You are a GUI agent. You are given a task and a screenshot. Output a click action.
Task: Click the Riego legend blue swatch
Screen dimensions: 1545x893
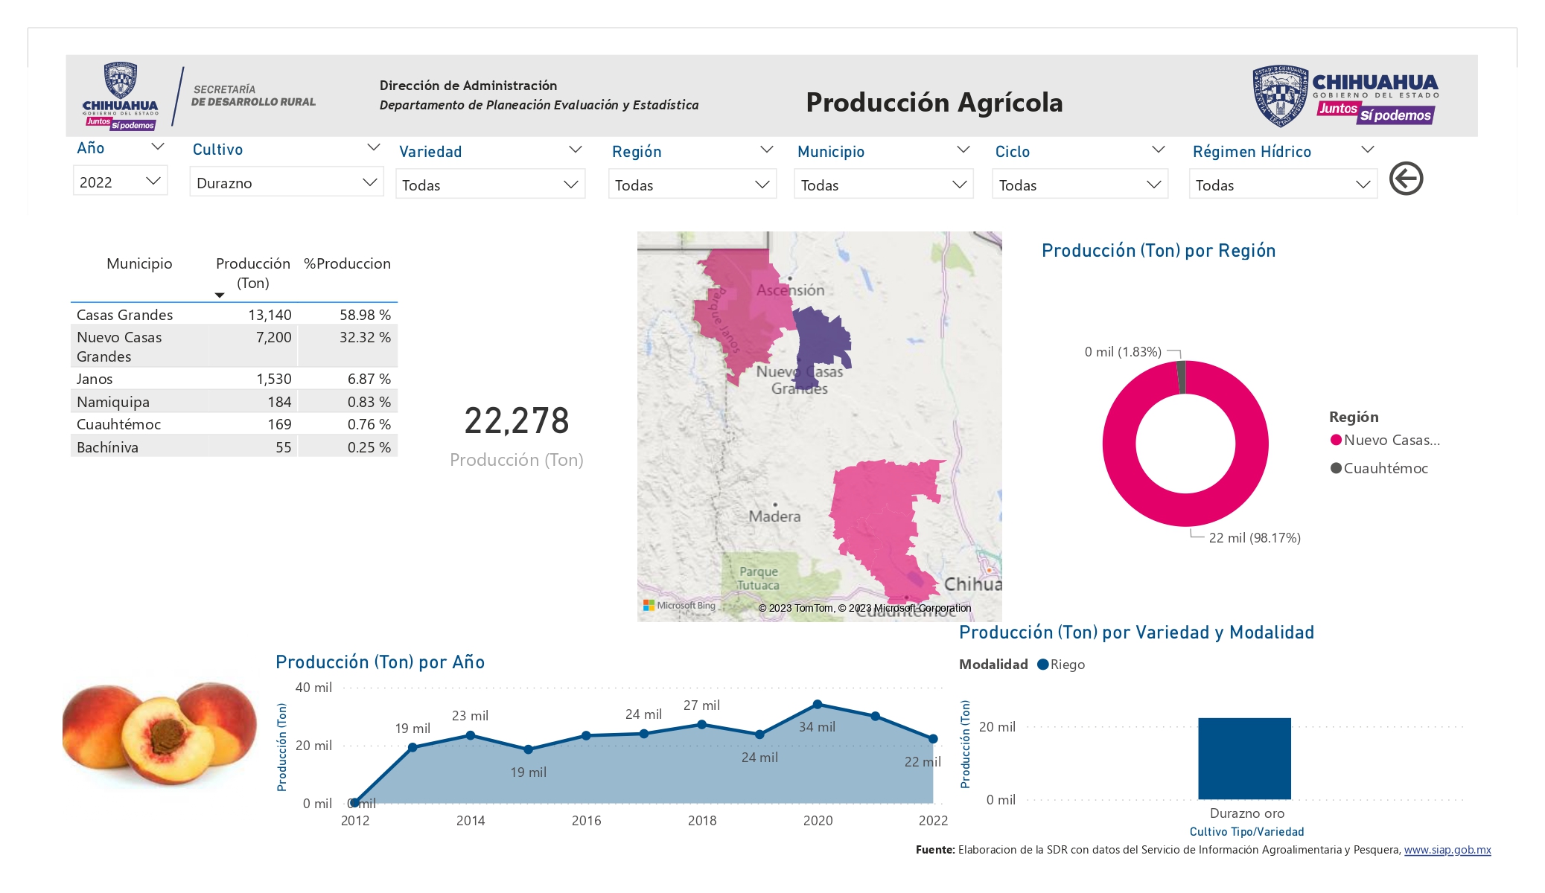click(1042, 665)
